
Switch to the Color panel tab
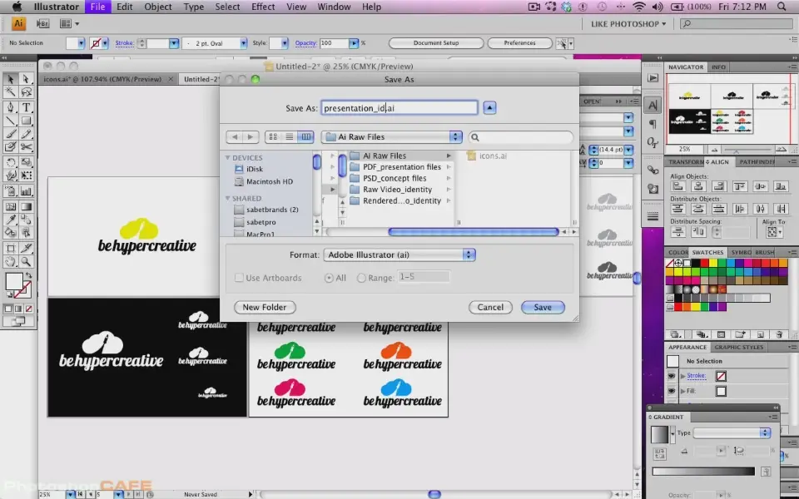point(677,252)
